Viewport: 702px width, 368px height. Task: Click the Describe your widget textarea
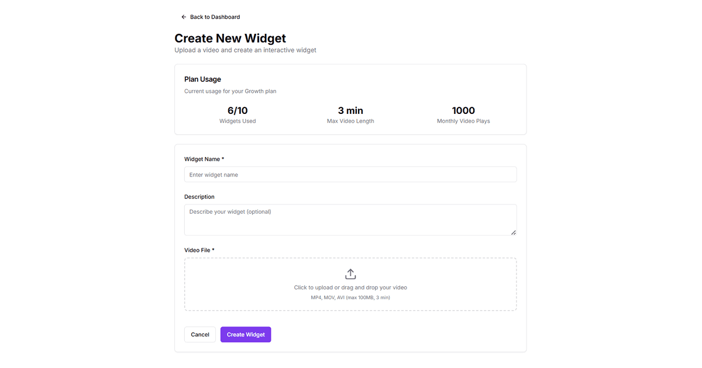point(350,220)
